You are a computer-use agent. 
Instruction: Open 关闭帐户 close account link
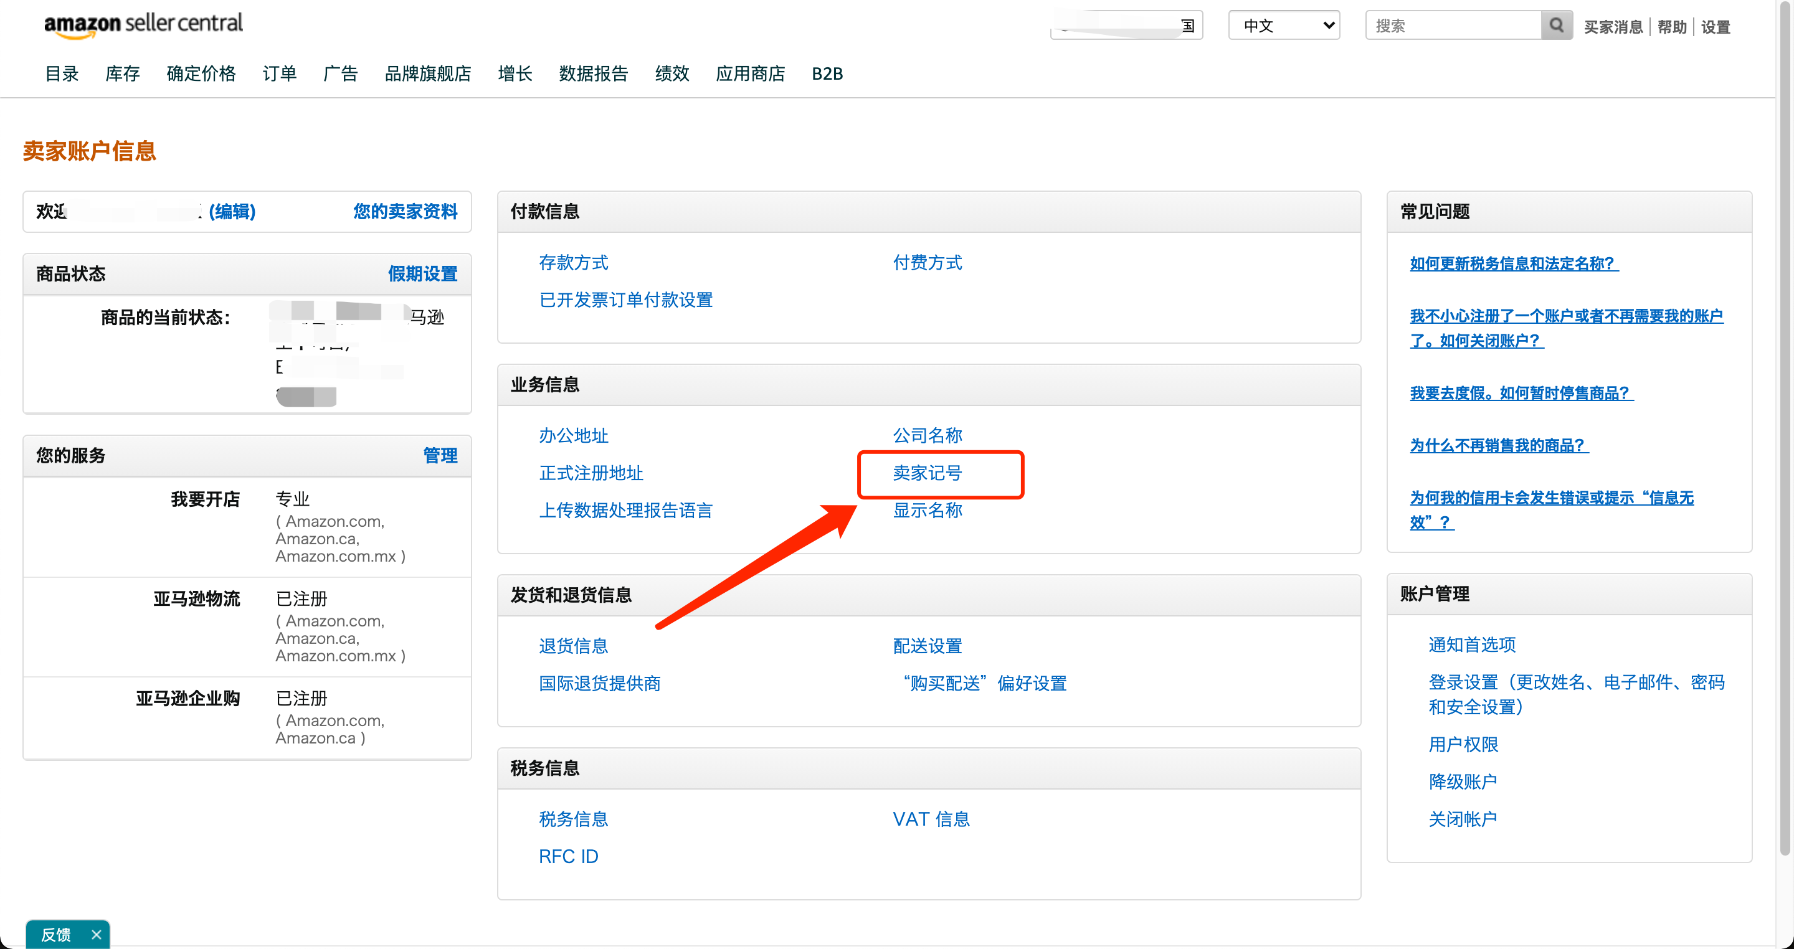[x=1463, y=819]
